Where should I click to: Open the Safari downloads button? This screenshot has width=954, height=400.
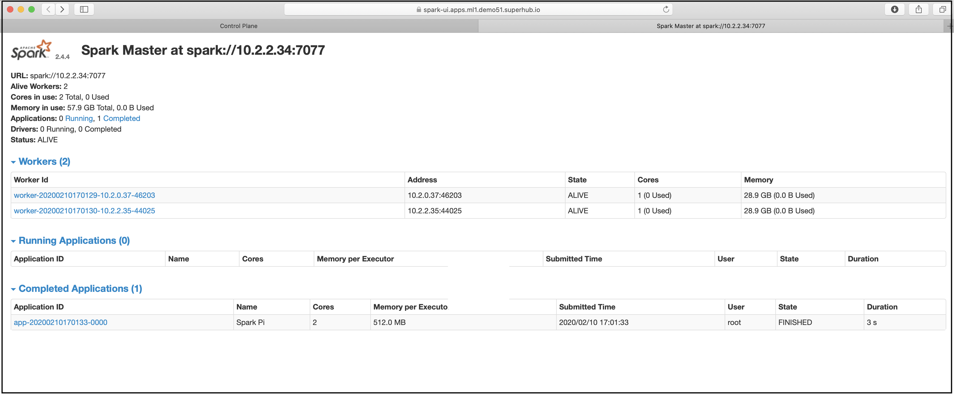coord(894,9)
